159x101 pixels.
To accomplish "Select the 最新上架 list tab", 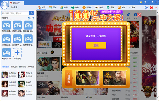I will [14, 67].
